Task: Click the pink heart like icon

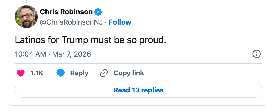Action: click(x=21, y=73)
